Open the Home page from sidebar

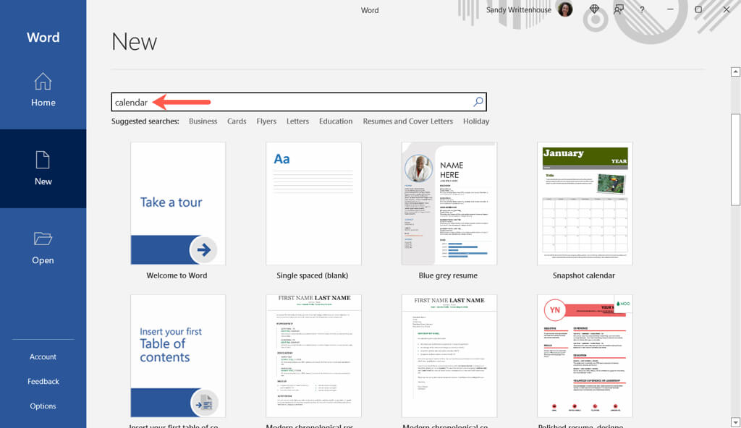pos(43,90)
